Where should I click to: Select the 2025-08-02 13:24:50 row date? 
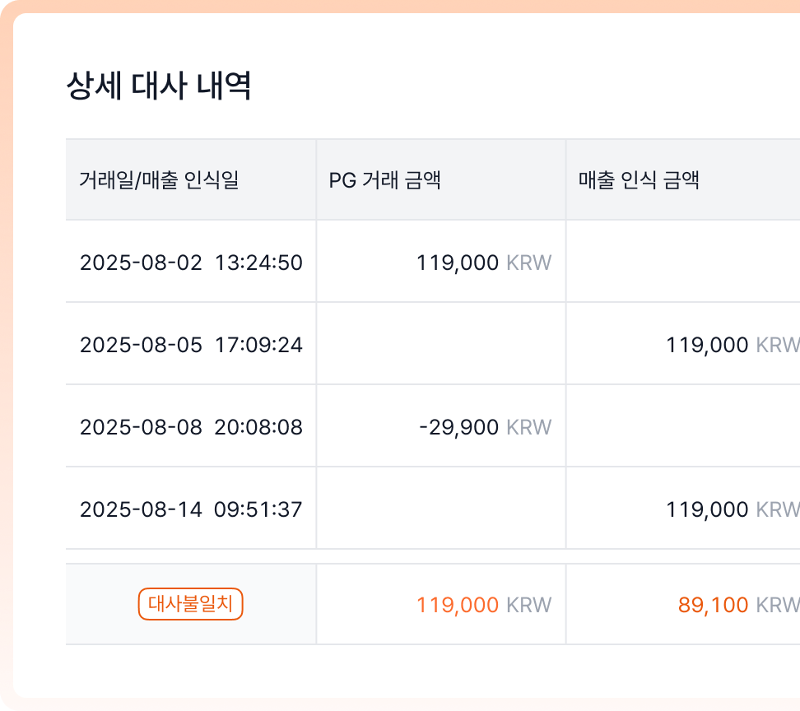[191, 263]
